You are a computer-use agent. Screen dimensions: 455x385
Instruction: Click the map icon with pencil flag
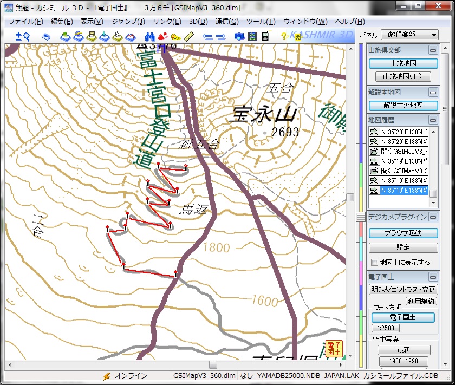point(118,37)
